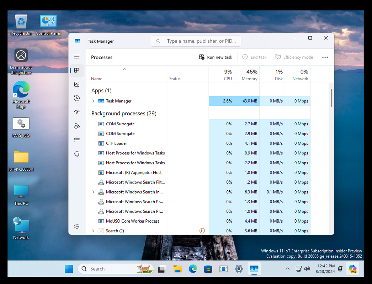Select the COM Surrogate process using 2.9 MB

pos(198,133)
